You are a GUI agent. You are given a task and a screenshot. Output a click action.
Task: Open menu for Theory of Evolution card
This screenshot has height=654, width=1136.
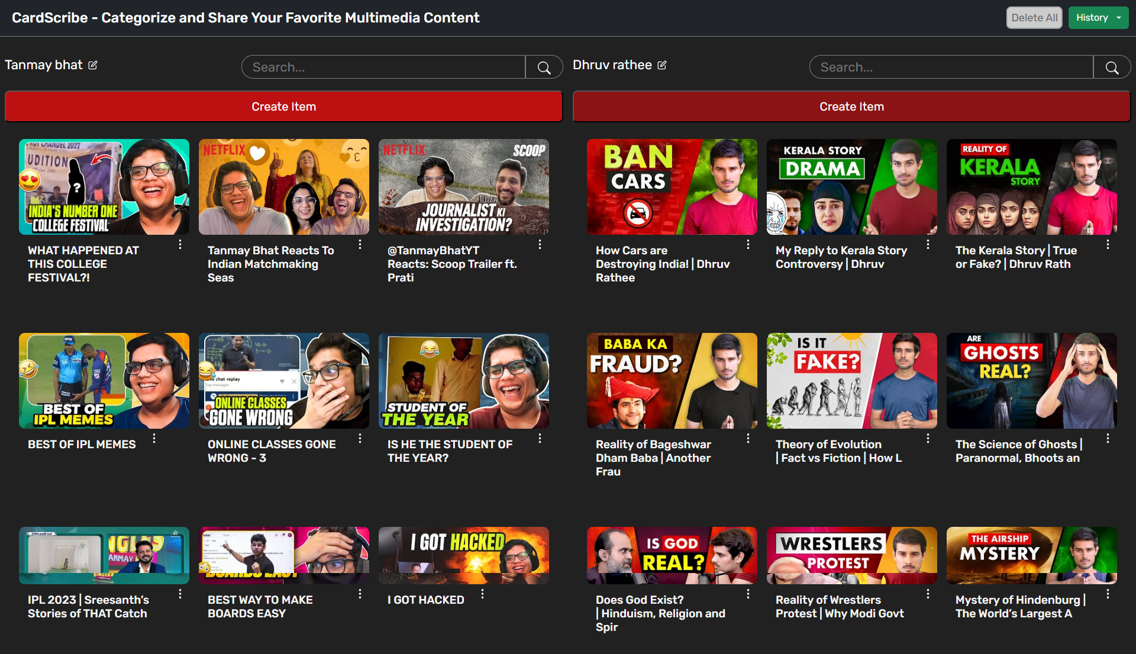[x=928, y=439]
